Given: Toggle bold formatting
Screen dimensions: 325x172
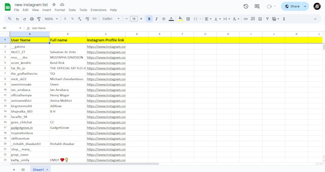Looking at the screenshot, I should [x=149, y=19].
